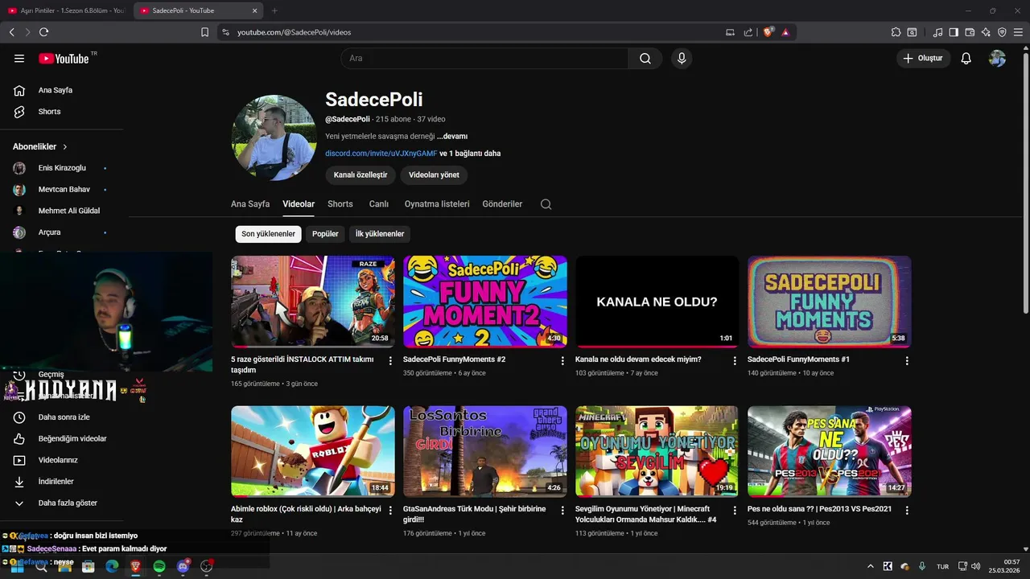
Task: Open the Oluştur create menu
Action: pos(923,59)
